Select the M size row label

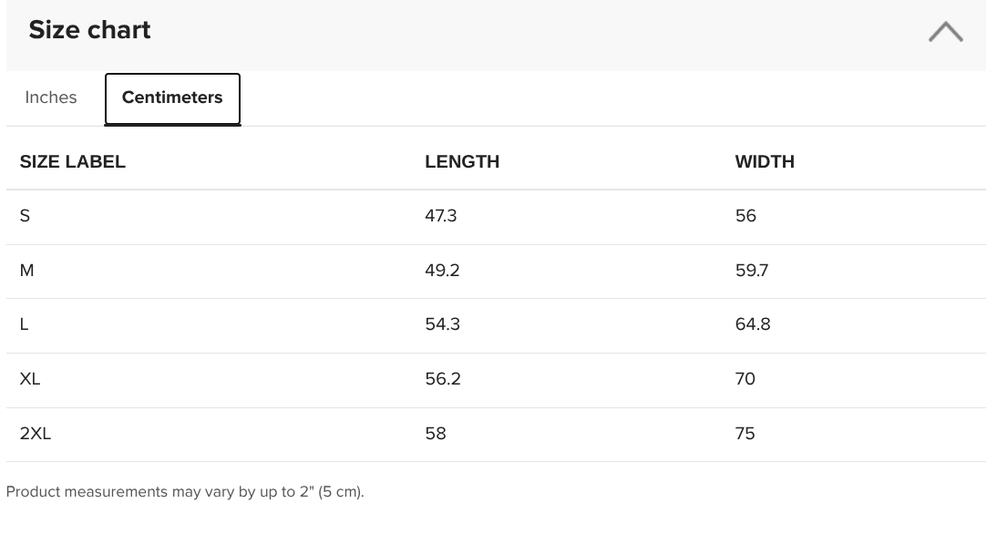[26, 270]
